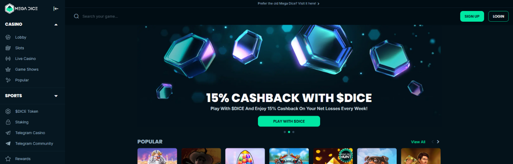This screenshot has height=164, width=513.
Task: Click the PLAY WITH $DICE button
Action: coord(289,121)
